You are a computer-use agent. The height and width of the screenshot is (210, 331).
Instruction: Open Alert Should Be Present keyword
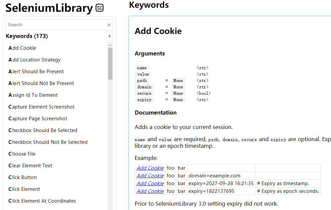click(36, 72)
